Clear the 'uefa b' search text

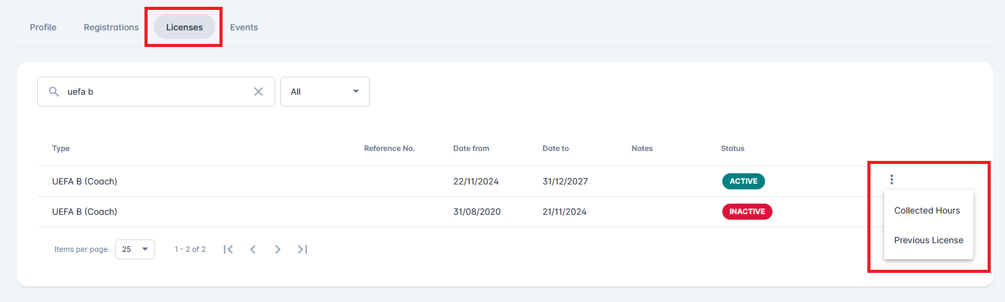(x=259, y=92)
